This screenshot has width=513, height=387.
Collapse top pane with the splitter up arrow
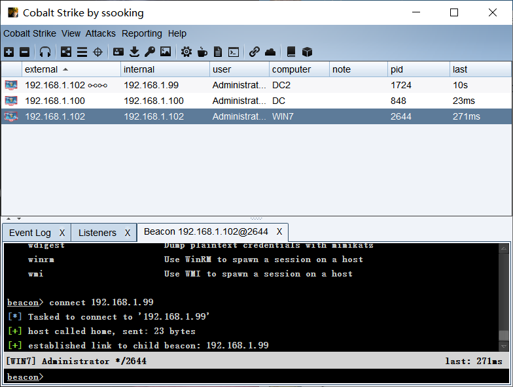pos(9,218)
